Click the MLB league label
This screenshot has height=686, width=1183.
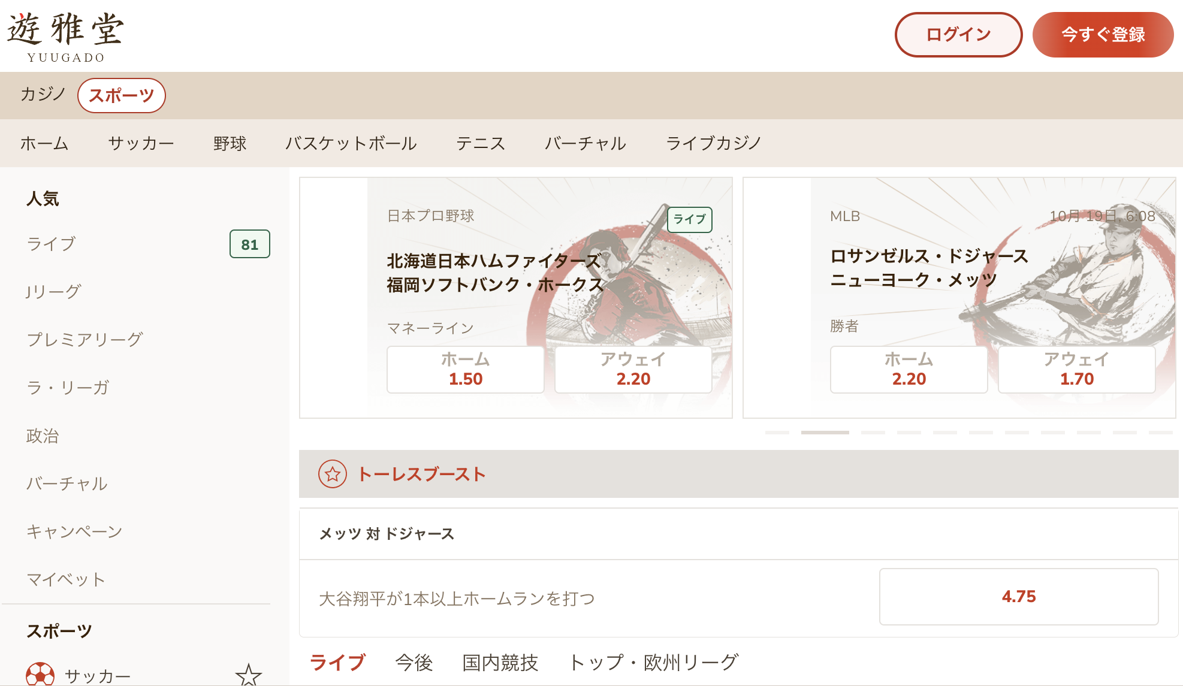click(x=845, y=216)
